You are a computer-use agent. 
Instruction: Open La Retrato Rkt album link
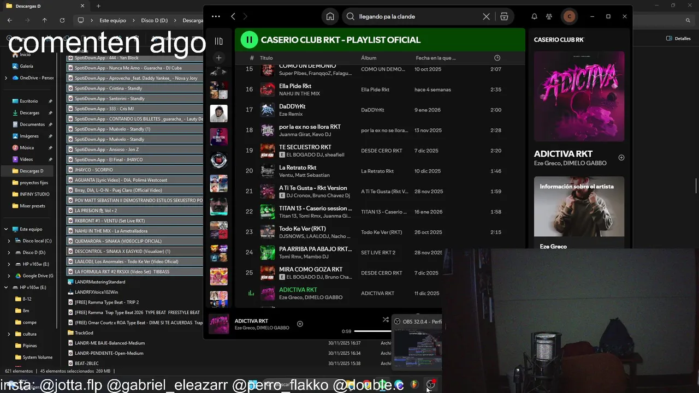377,171
